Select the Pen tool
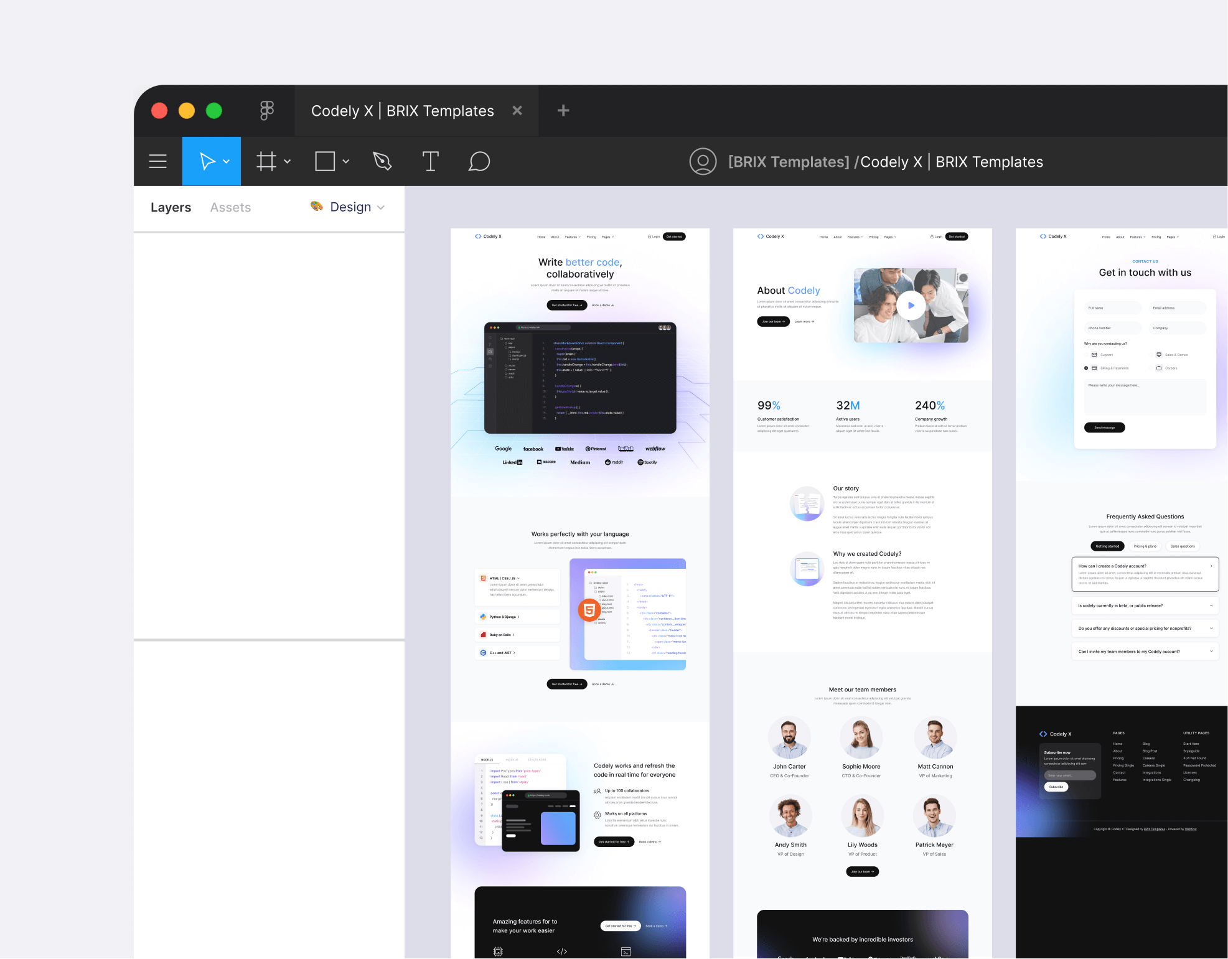The image size is (1228, 959). tap(382, 162)
